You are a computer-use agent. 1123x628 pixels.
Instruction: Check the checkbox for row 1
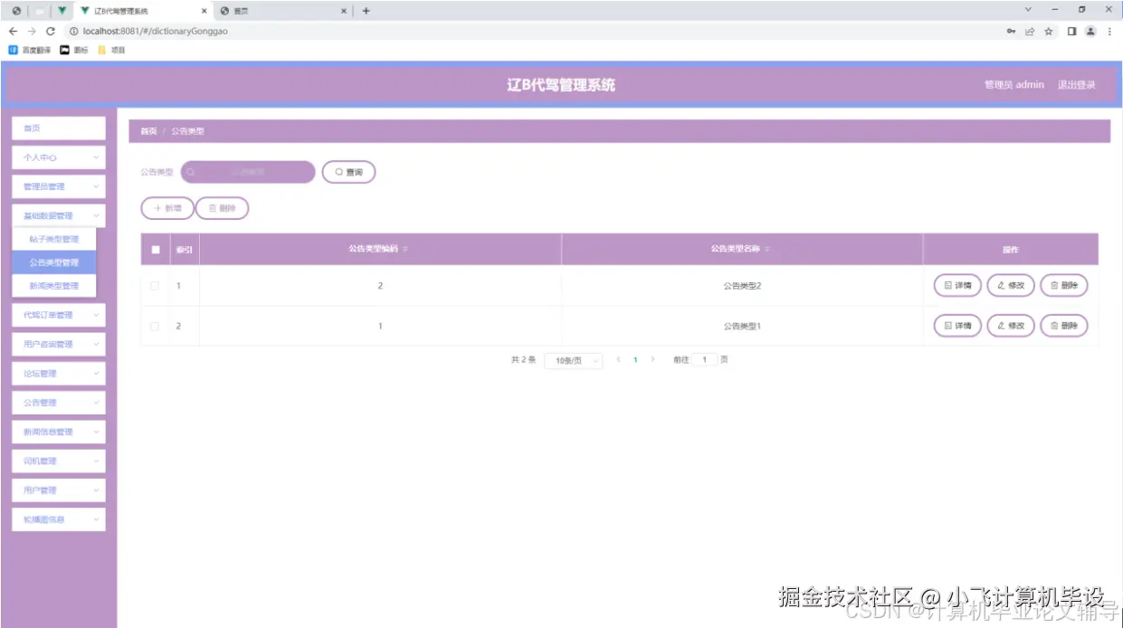(155, 286)
